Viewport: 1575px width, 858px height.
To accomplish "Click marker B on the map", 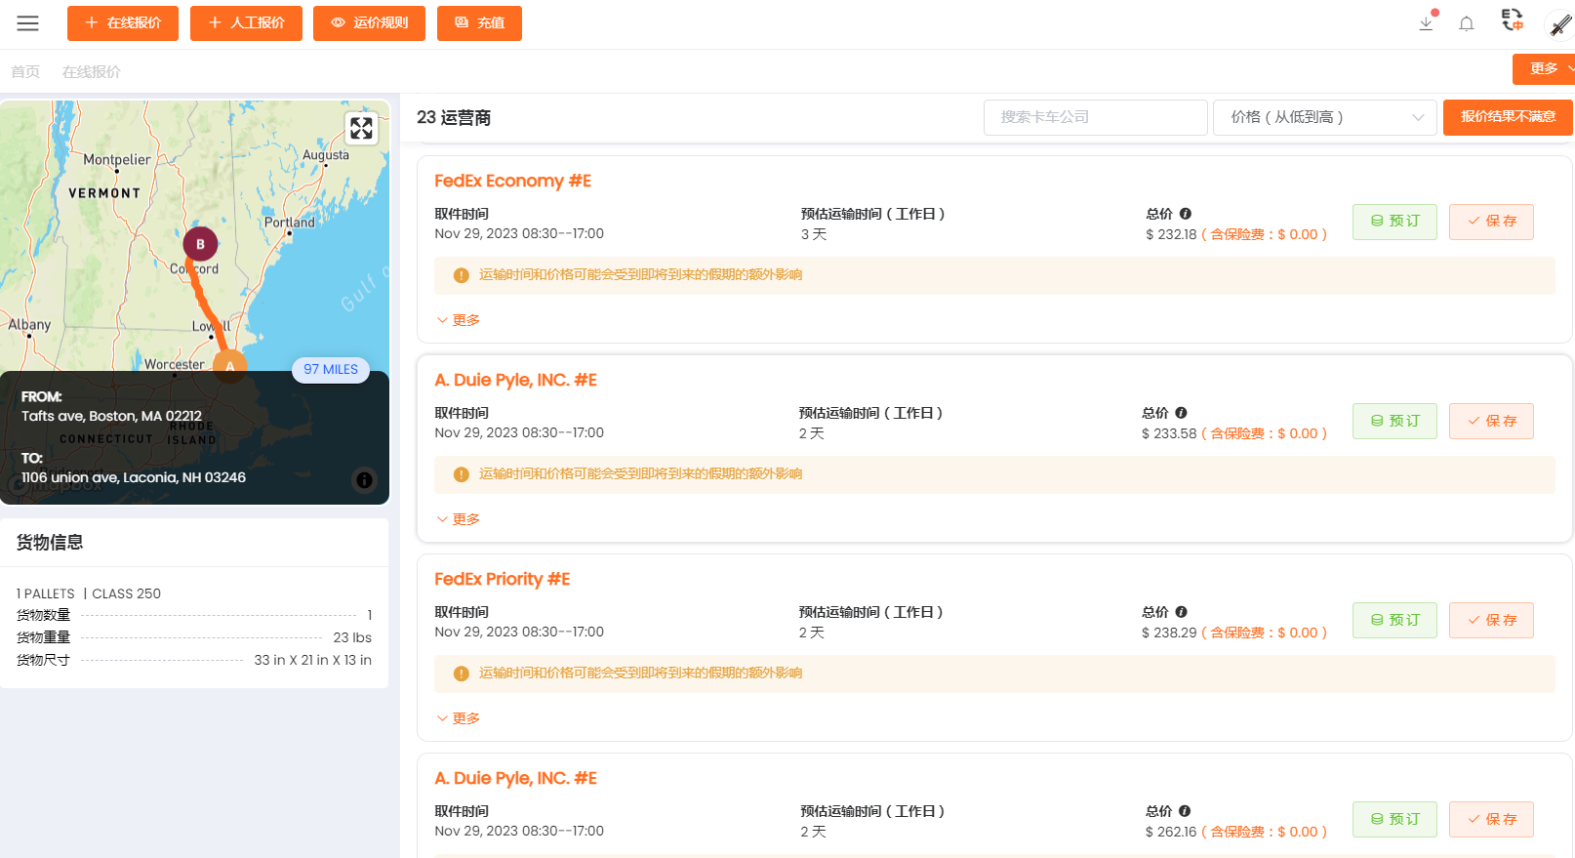I will pos(200,244).
